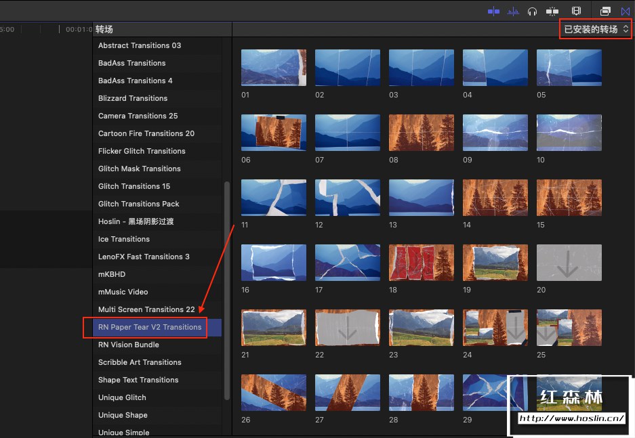The height and width of the screenshot is (438, 635).
Task: Select Glitch Transitions Pack category
Action: pos(139,204)
